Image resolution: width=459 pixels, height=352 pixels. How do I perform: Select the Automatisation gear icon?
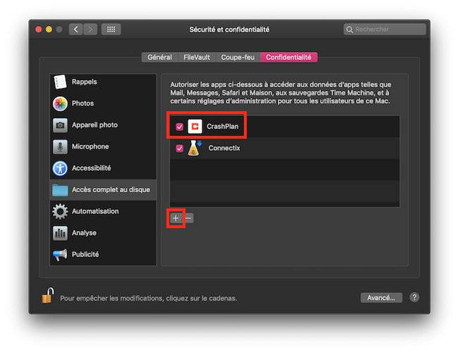click(x=60, y=211)
